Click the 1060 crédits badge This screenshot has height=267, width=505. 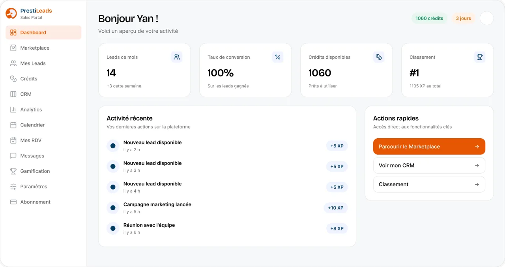click(429, 18)
